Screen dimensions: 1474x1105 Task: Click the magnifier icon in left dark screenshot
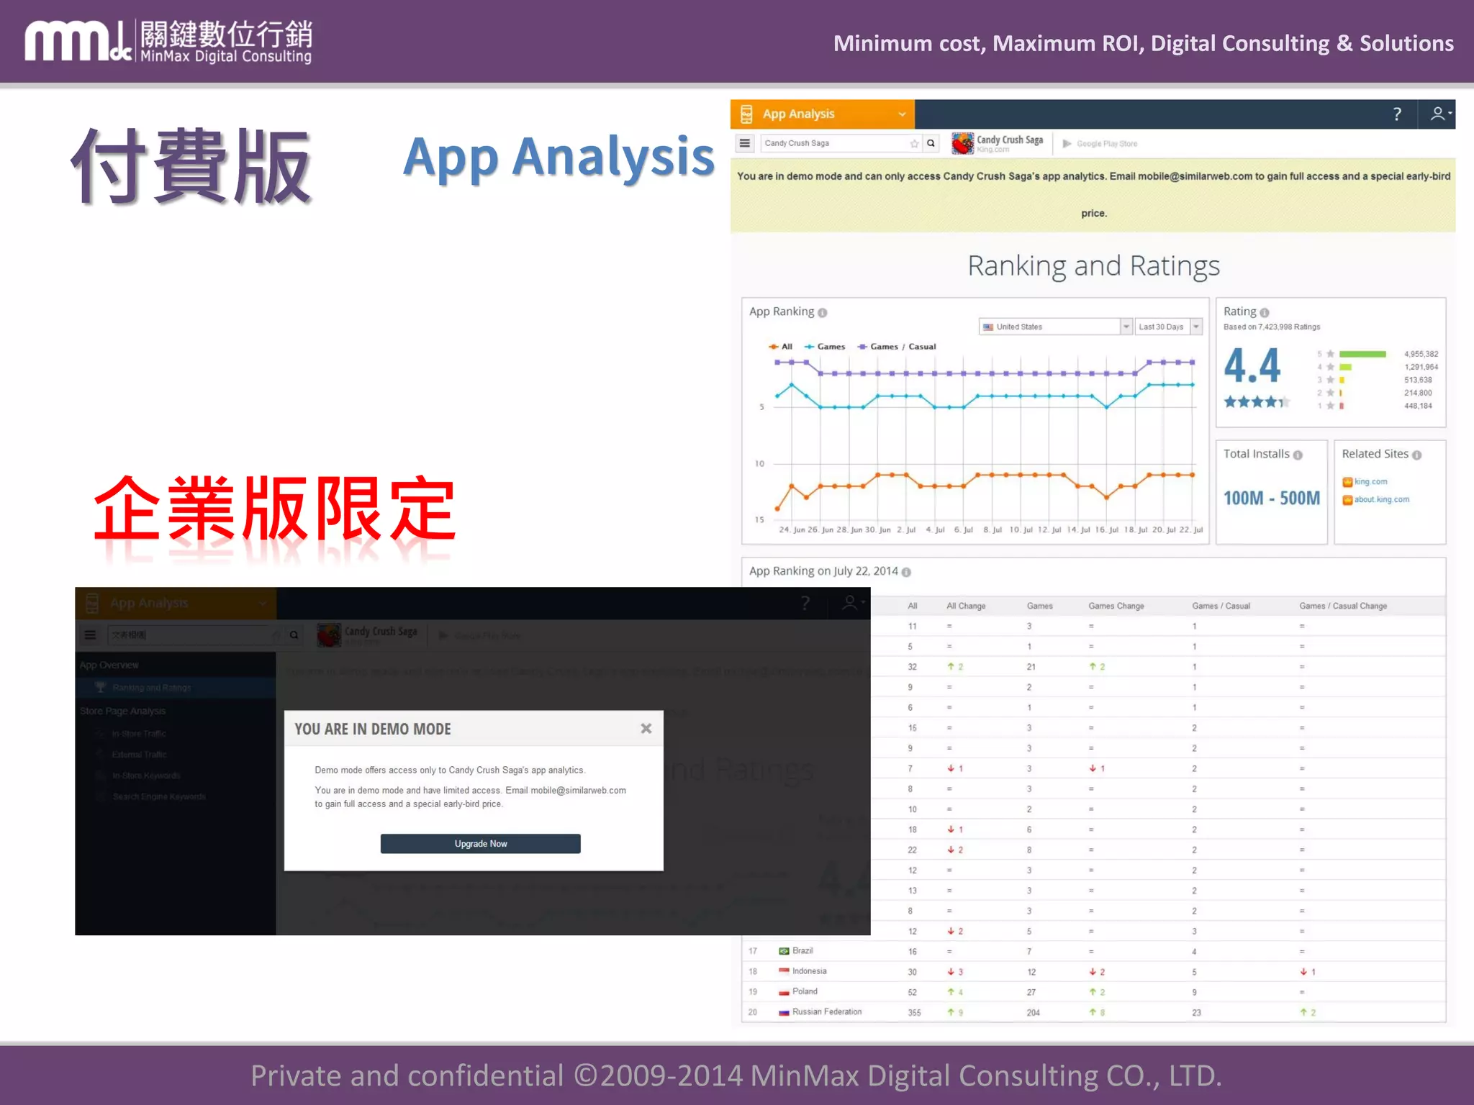(294, 635)
